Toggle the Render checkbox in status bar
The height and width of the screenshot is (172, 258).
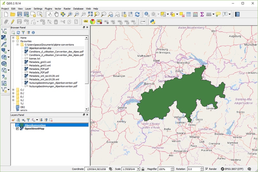pos(207,169)
